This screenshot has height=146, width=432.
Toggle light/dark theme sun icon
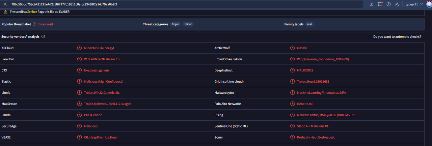pos(397,4)
